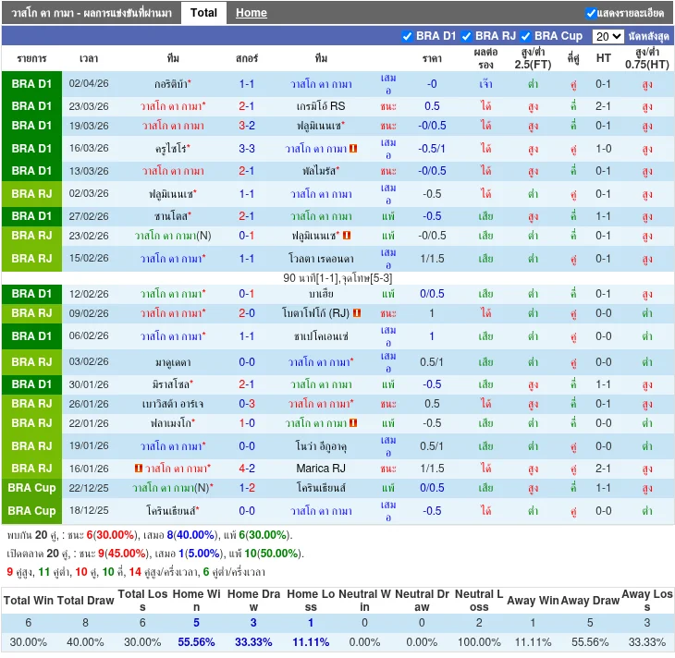This screenshot has width=675, height=658.
Task: Click the กอริติบ้า team name link
Action: point(171,84)
